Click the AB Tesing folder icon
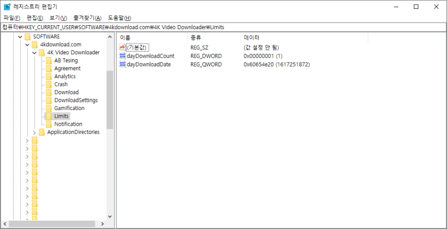This screenshot has width=447, height=229. click(x=49, y=61)
